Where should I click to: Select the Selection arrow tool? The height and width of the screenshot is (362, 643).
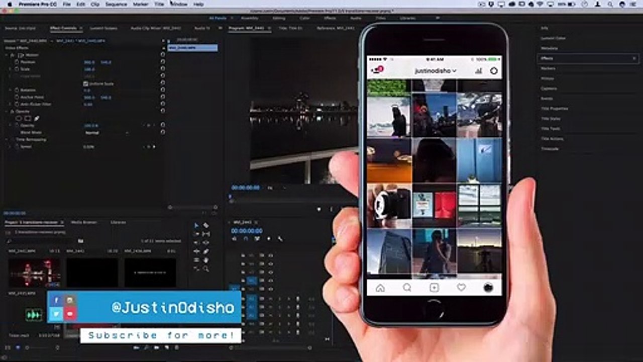(196, 226)
